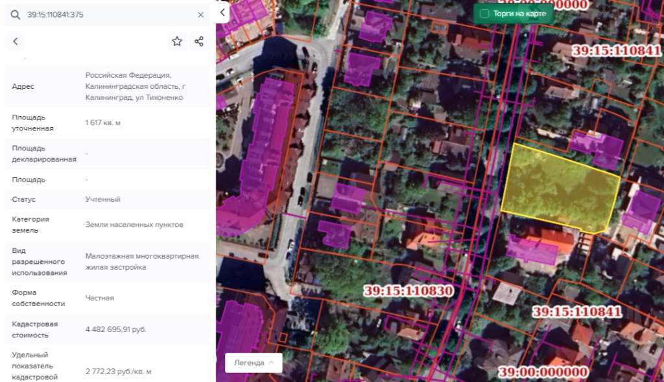The image size is (664, 382).
Task: Click the "Земли населенных пунктов" category value
Action: [x=134, y=224]
